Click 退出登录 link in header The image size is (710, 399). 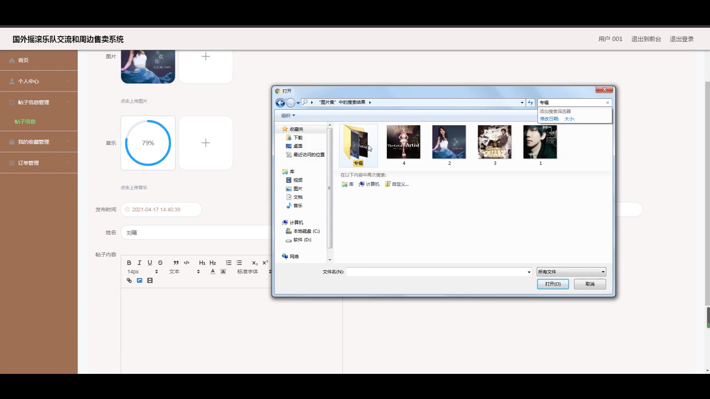(682, 39)
